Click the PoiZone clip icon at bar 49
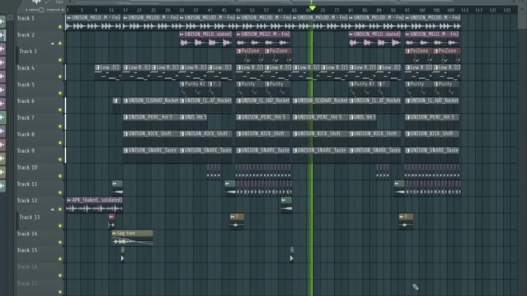This screenshot has width=527, height=296. (238, 51)
